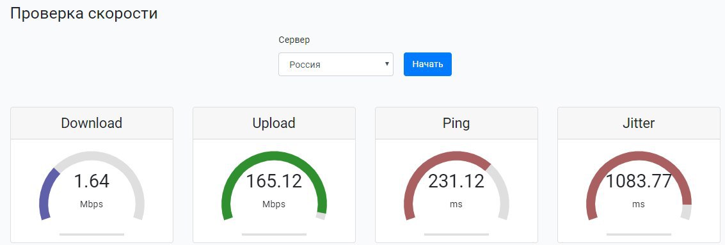This screenshot has width=725, height=245.
Task: Click the red Jitter gauge arc
Action: (639, 155)
